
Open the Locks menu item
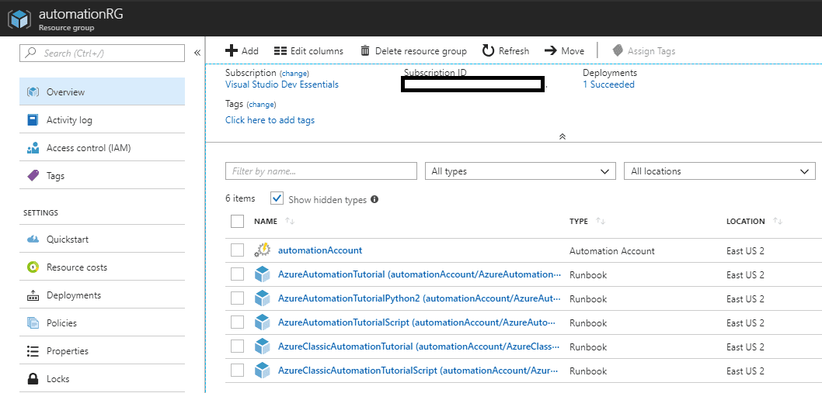pyautogui.click(x=103, y=379)
